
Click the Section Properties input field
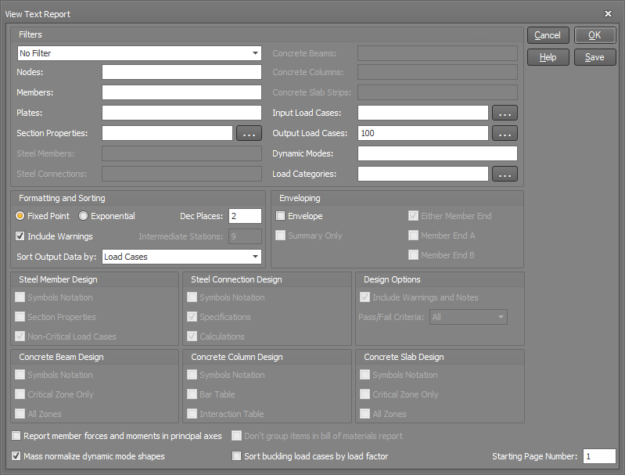pyautogui.click(x=167, y=133)
